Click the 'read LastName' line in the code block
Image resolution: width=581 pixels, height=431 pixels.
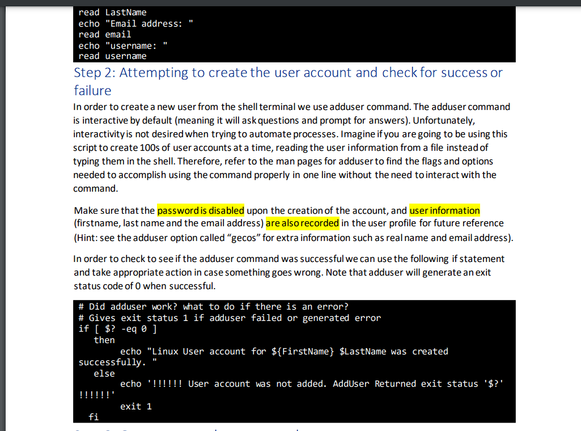(113, 12)
